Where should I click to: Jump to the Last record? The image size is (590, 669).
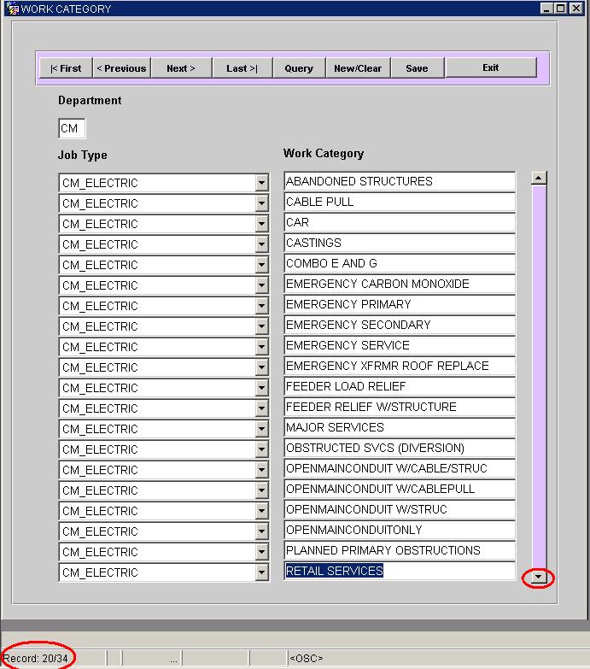pos(242,68)
